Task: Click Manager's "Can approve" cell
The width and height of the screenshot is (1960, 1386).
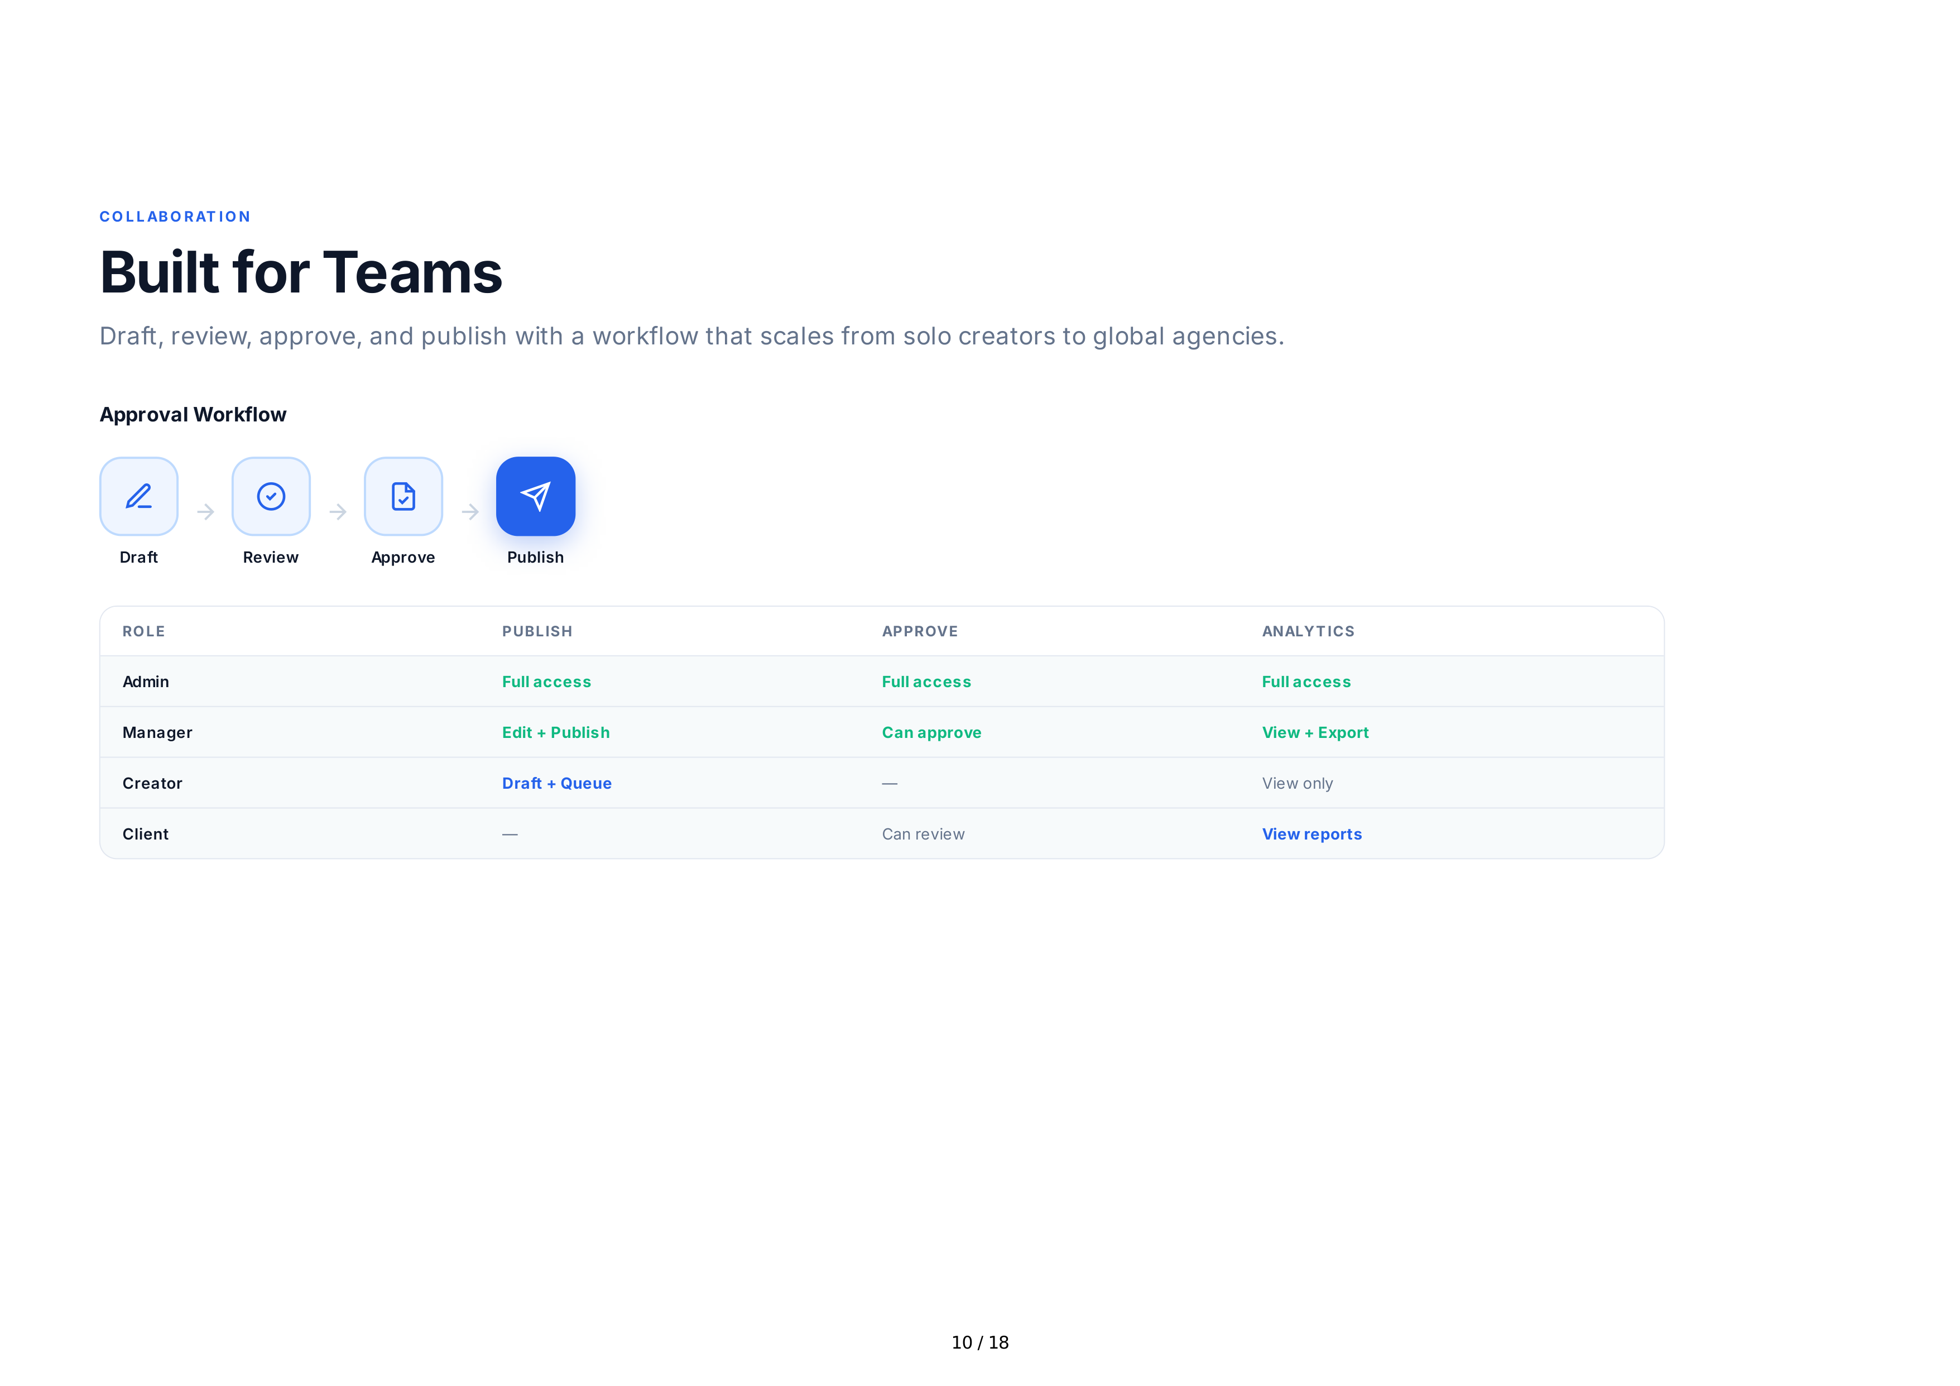Action: [x=931, y=733]
